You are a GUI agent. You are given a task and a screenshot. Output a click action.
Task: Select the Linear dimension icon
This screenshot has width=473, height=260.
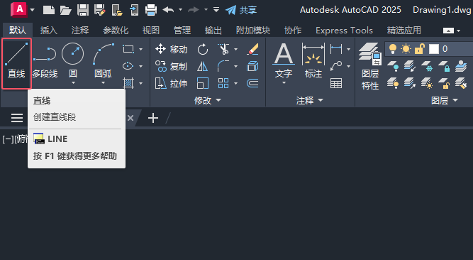pyautogui.click(x=336, y=49)
